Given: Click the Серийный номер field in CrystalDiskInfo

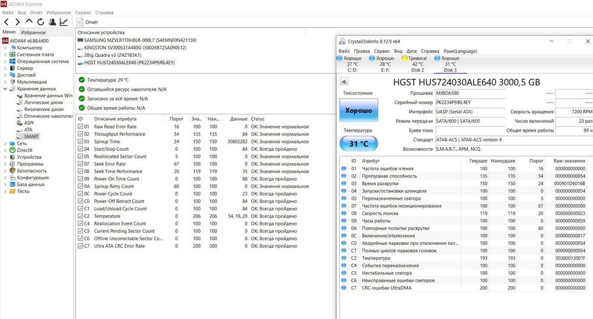Looking at the screenshot, I should [x=470, y=103].
